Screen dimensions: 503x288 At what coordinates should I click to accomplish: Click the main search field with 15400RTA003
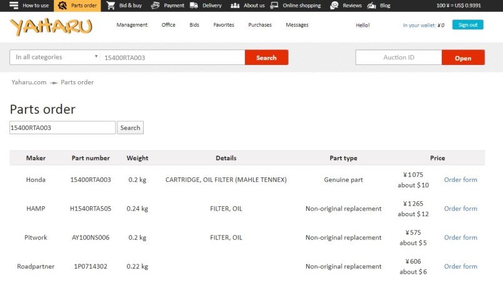coord(172,57)
